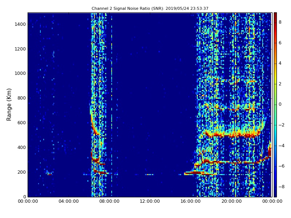Select the 1200 range axis tick label

tap(20, 49)
